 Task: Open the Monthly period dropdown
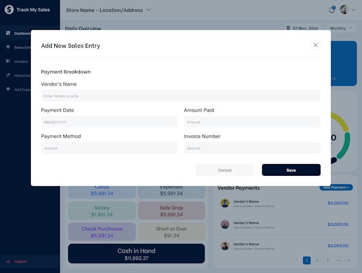[341, 28]
